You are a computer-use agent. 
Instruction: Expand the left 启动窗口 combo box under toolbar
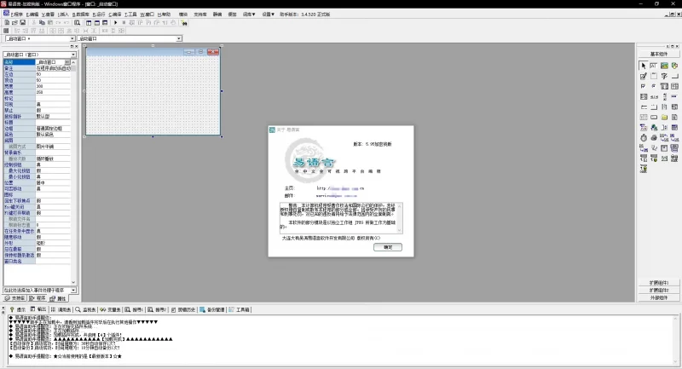pos(72,38)
